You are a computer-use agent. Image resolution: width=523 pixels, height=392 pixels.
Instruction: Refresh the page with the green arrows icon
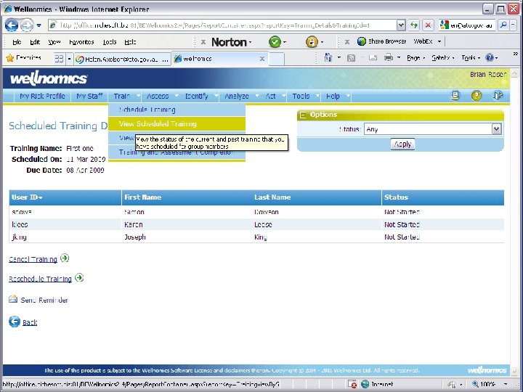click(414, 25)
